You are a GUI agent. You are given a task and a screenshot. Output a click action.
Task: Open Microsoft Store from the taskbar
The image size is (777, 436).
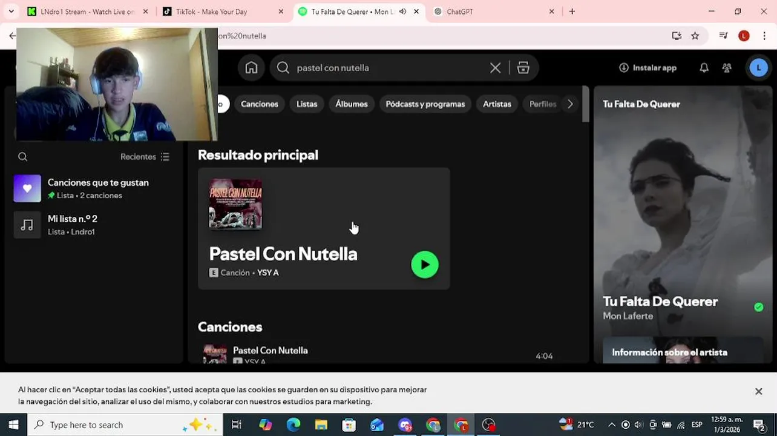[x=349, y=425]
